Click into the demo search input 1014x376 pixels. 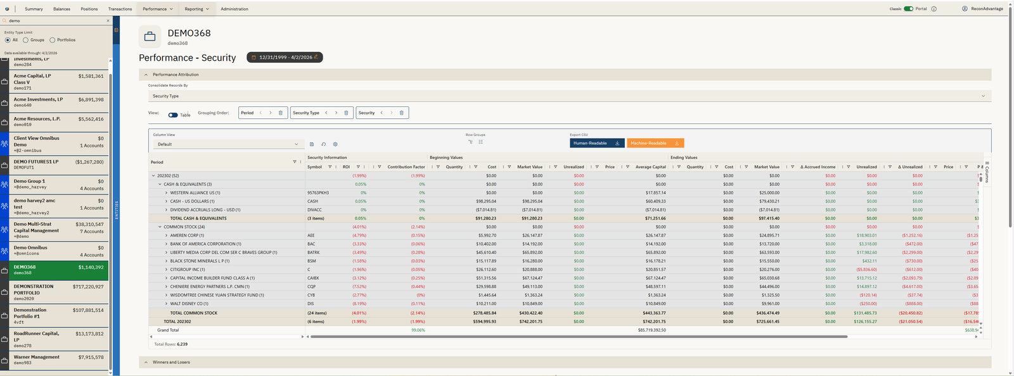tap(56, 21)
